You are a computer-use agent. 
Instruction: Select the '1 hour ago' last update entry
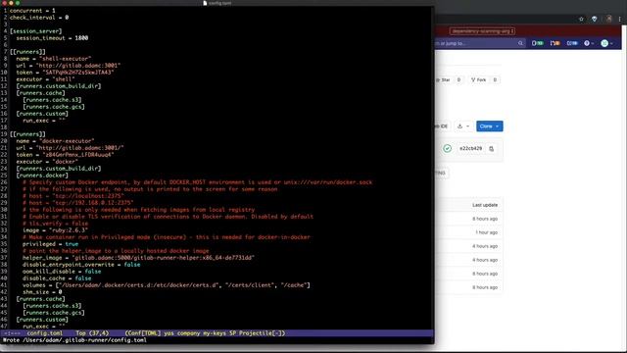[486, 232]
